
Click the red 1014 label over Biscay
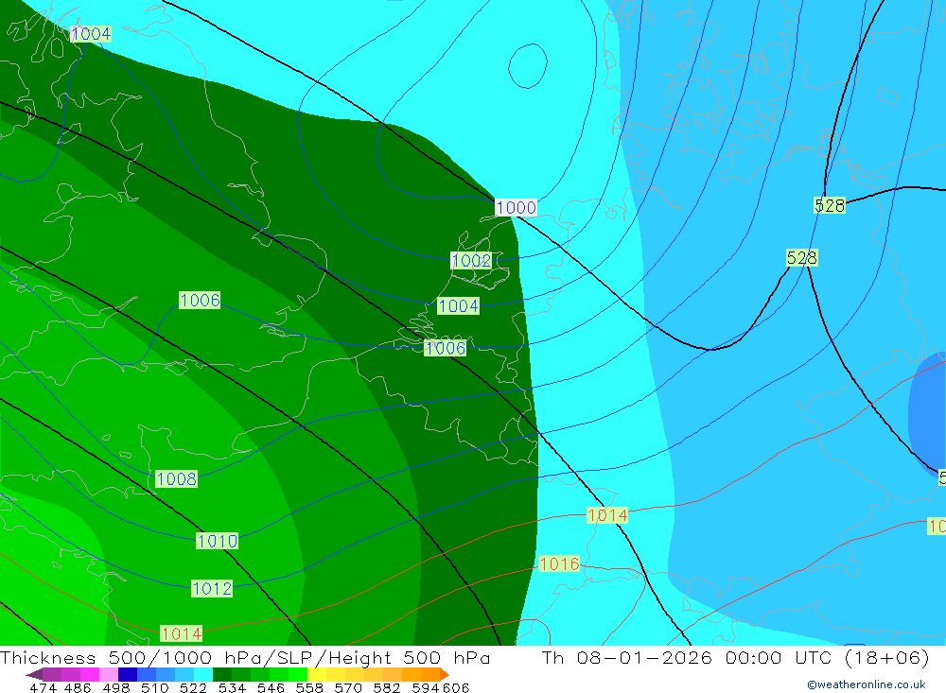click(x=181, y=633)
